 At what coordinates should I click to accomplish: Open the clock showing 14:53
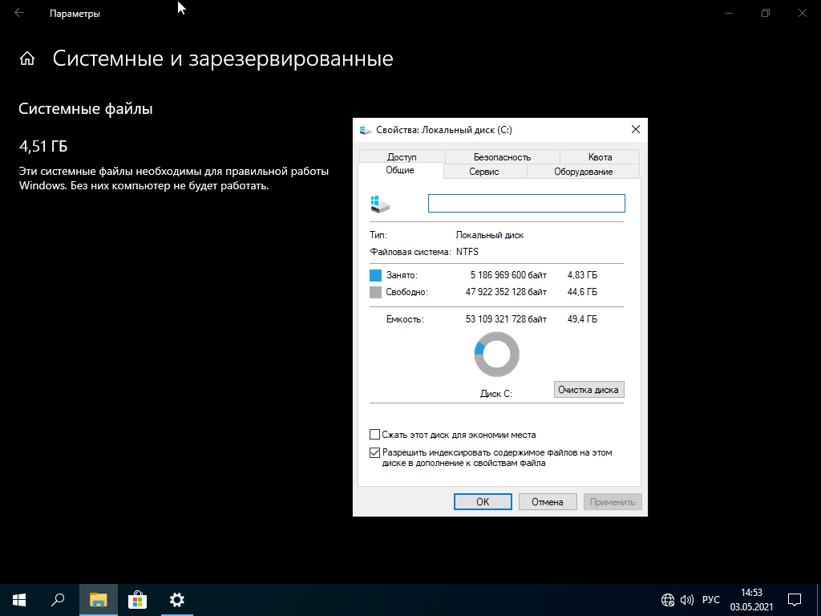click(x=751, y=600)
